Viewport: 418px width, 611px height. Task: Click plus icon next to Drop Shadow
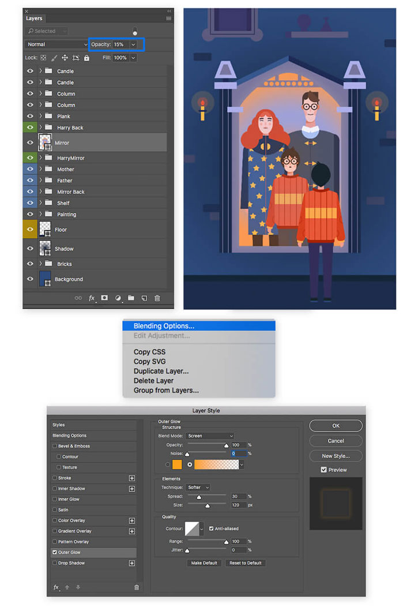[132, 563]
